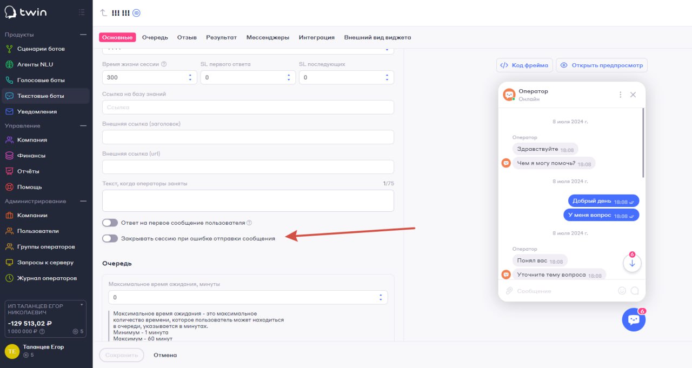Collapse the Продукты sidebar section

click(x=83, y=35)
